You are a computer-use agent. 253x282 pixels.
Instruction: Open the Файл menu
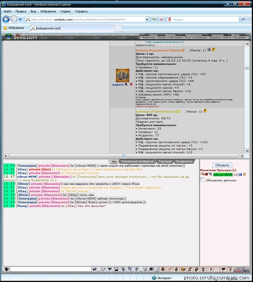(7, 11)
